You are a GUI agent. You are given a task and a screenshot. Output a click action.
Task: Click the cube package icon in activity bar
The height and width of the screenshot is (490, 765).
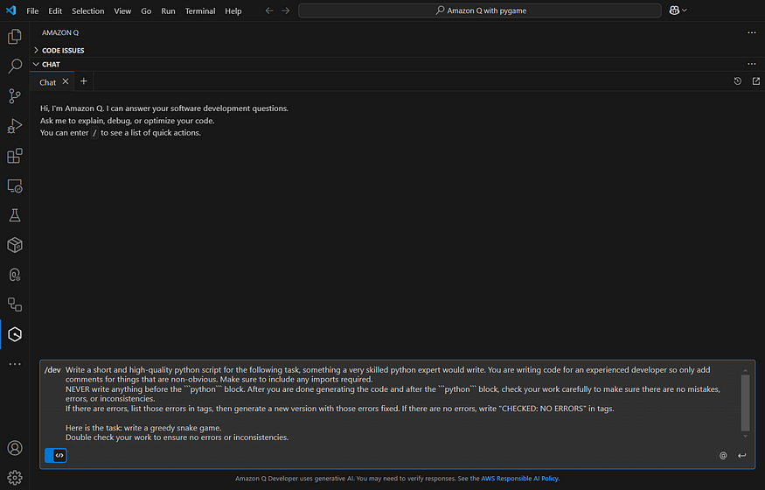[x=15, y=245]
